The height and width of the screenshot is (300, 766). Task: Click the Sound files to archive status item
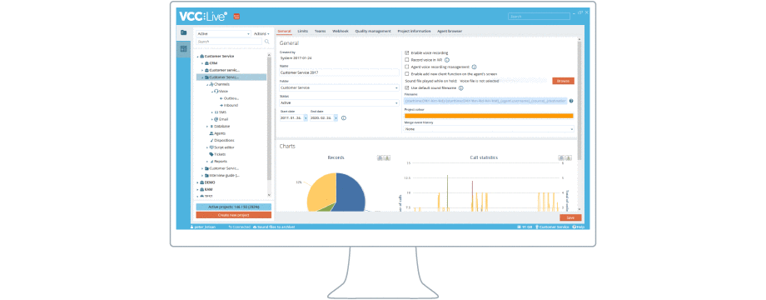[x=274, y=227]
